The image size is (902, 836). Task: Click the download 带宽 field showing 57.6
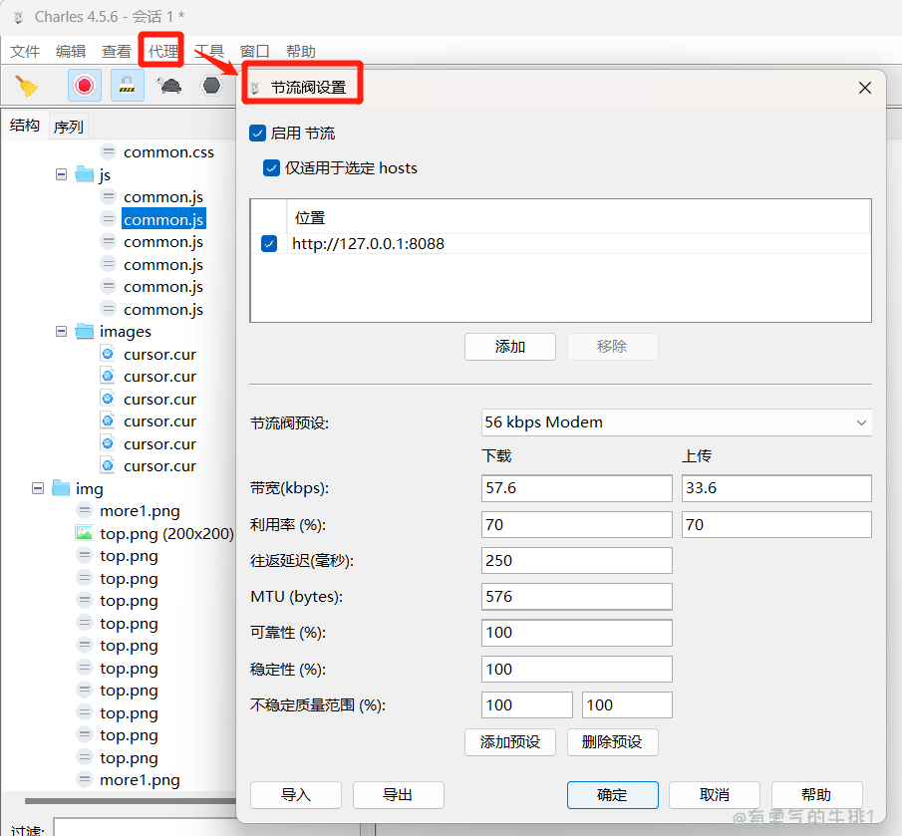point(576,488)
